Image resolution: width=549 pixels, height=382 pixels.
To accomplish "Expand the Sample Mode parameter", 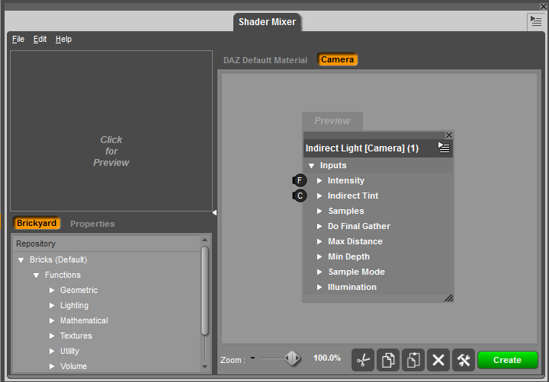I will (319, 272).
